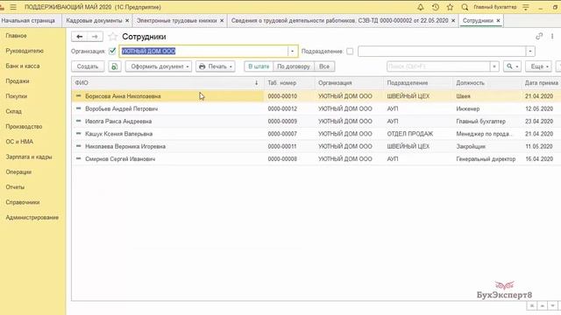Select the Все filter
The height and width of the screenshot is (315, 561).
(x=324, y=66)
